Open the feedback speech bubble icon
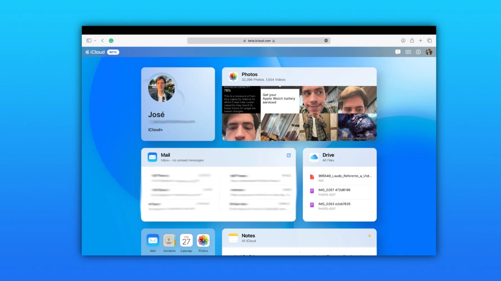 398,52
